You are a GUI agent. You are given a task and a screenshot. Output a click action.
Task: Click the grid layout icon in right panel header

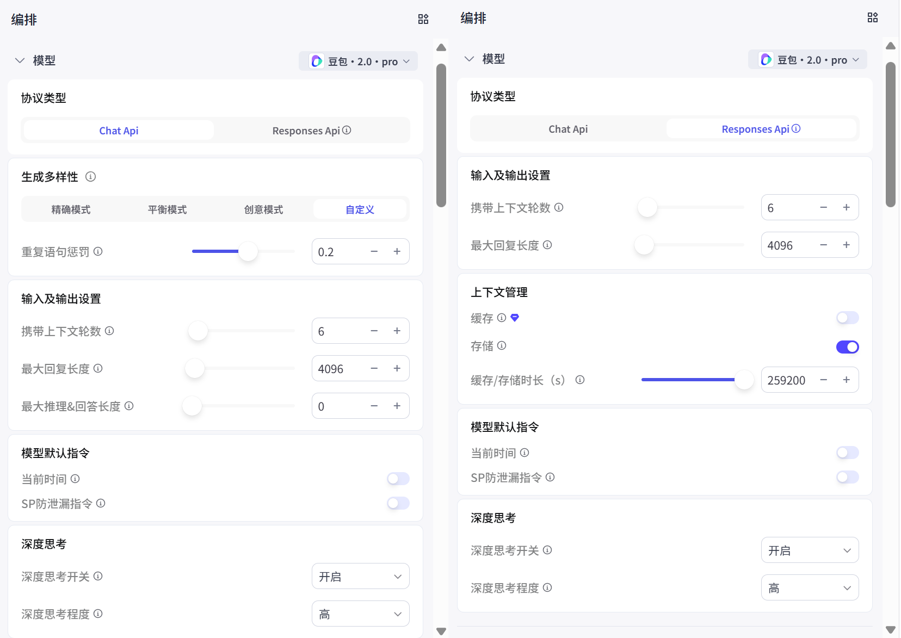[873, 17]
